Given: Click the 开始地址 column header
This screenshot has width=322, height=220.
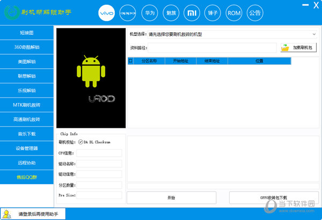Looking at the screenshot, I should click(181, 61).
